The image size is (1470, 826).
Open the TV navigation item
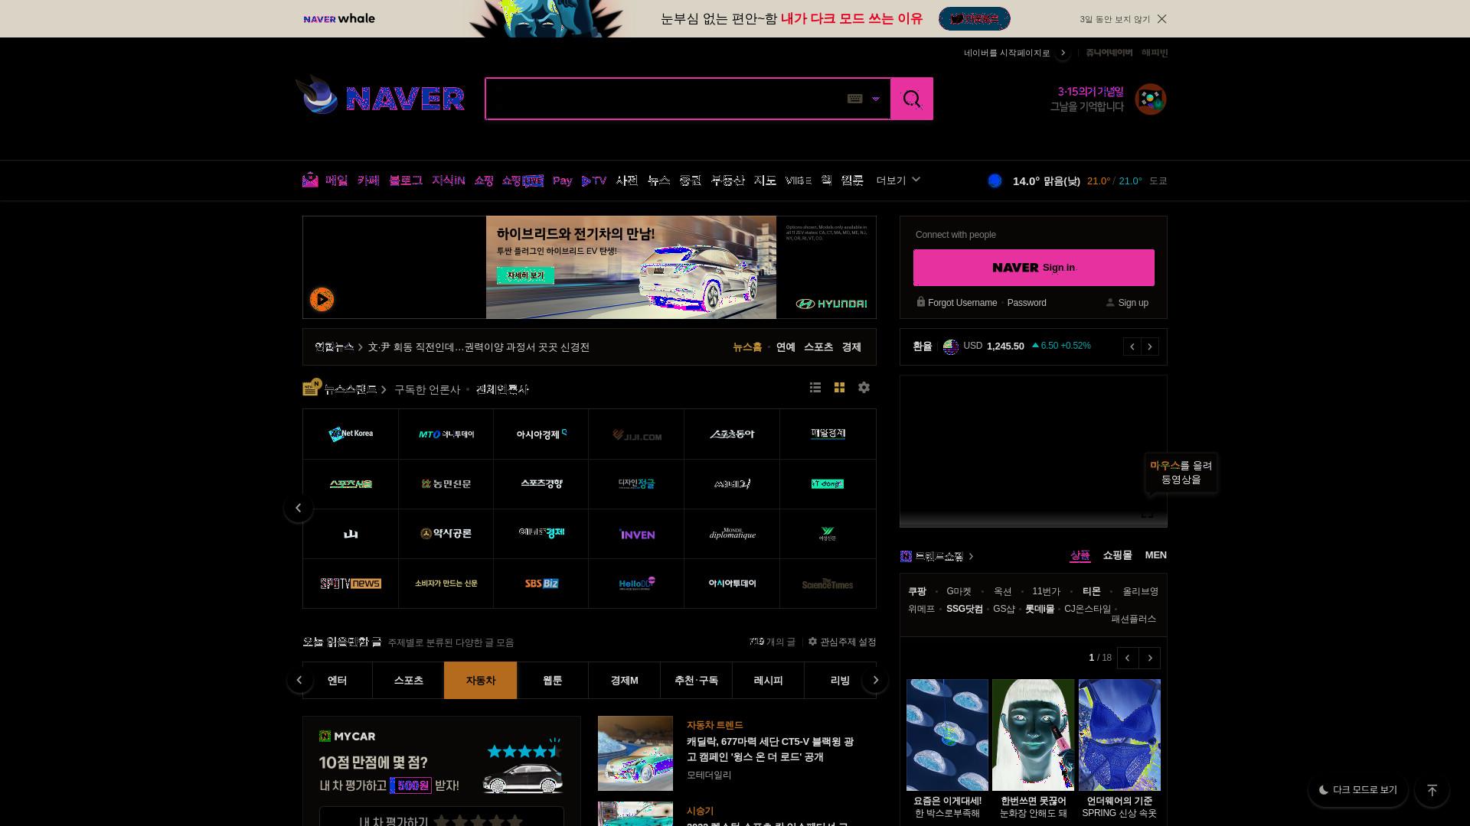594,180
